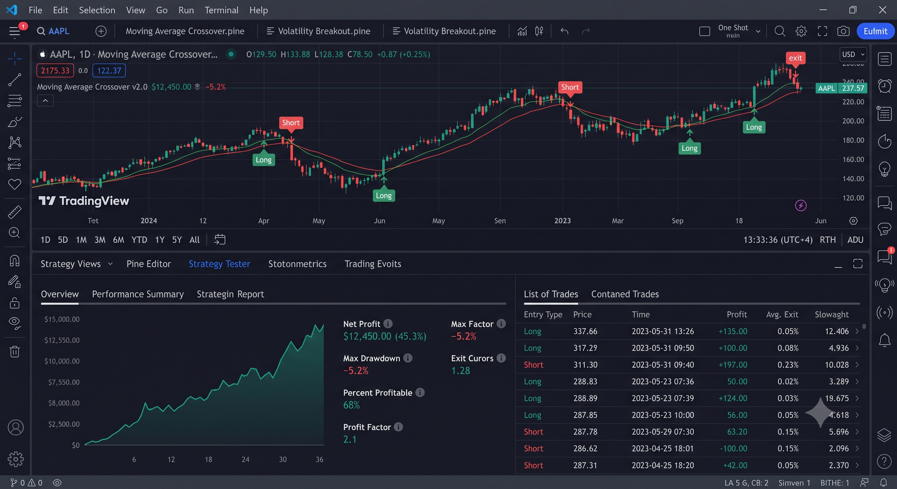Open the Moving Average Crossover.pine tab
Viewport: 897px width, 489px height.
(185, 31)
